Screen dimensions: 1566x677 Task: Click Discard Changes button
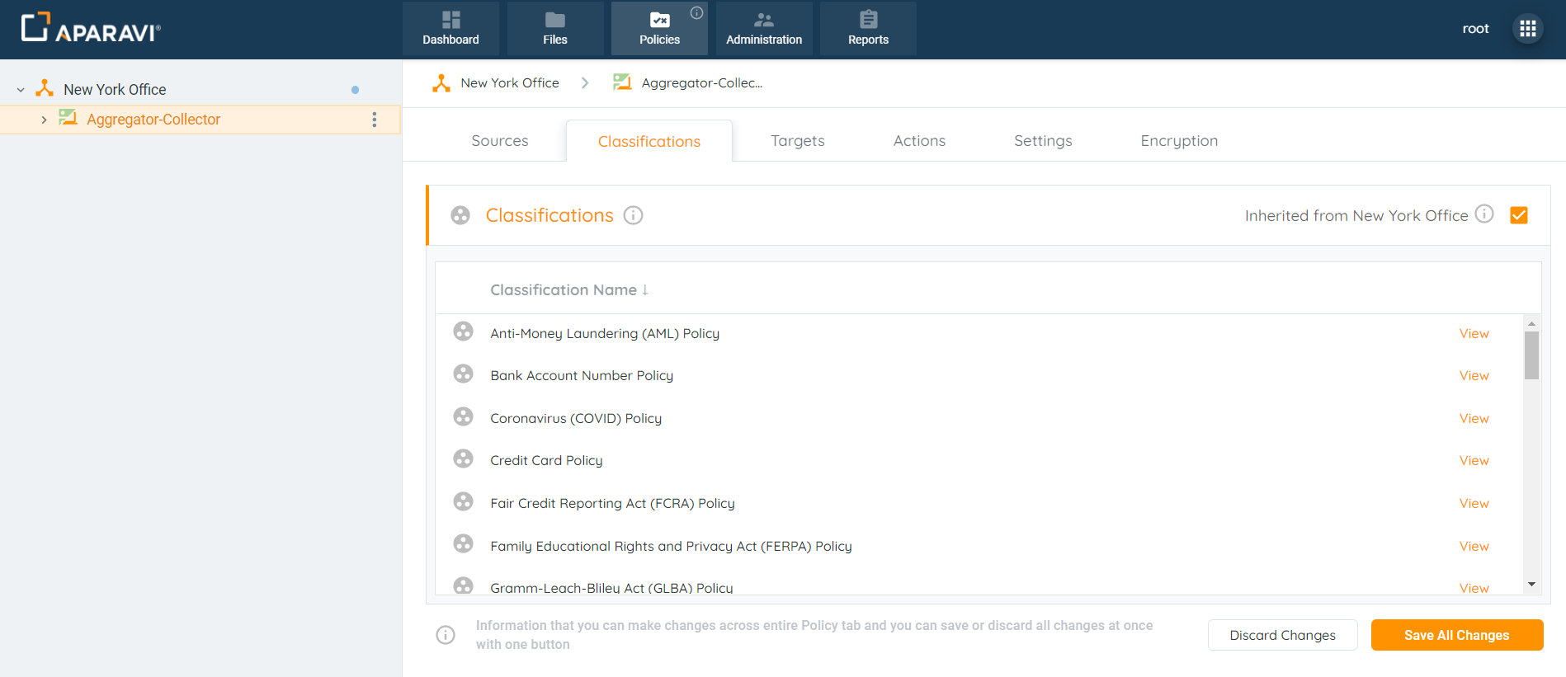(1282, 635)
